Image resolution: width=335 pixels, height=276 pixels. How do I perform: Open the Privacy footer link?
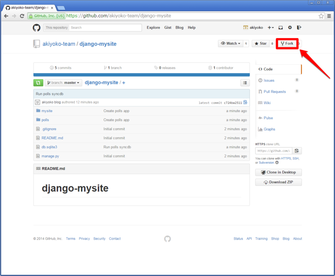click(85, 239)
